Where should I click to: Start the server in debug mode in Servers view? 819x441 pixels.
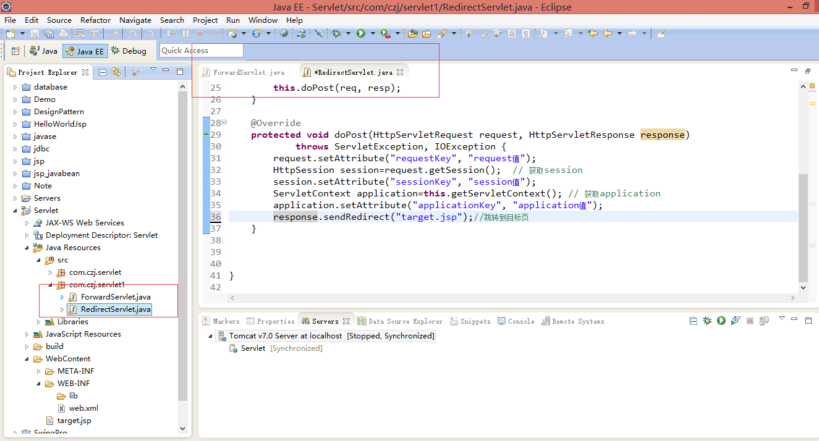coord(707,321)
